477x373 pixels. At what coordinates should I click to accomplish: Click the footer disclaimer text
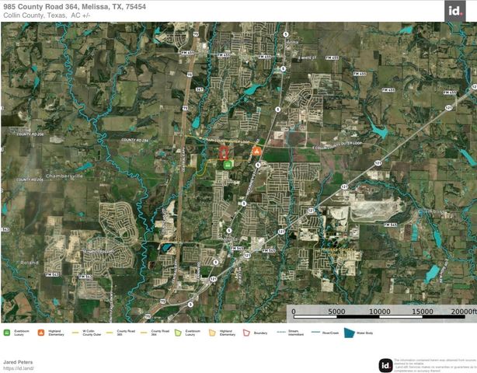(x=435, y=365)
